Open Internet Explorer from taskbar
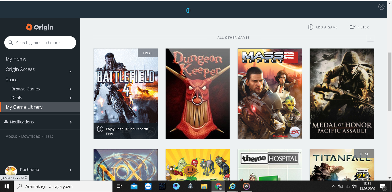 (232, 186)
